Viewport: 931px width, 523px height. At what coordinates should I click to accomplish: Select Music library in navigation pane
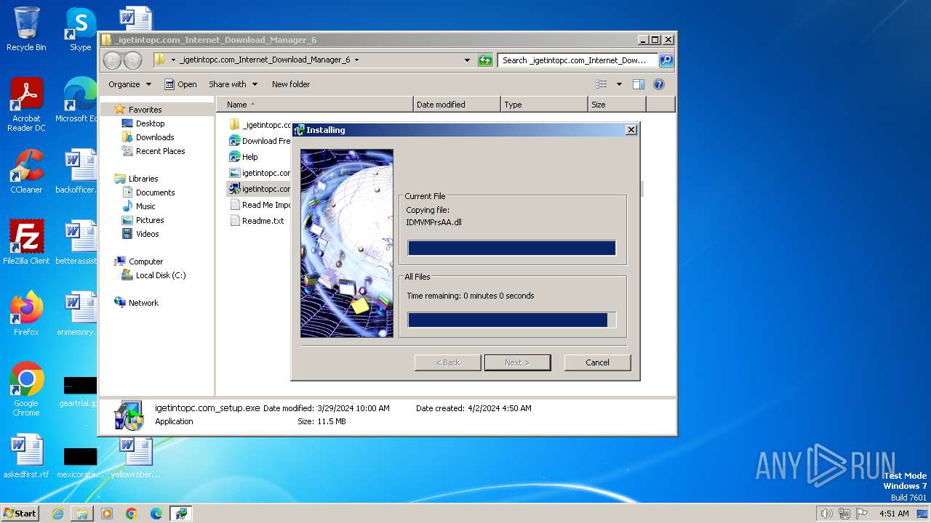click(x=145, y=206)
